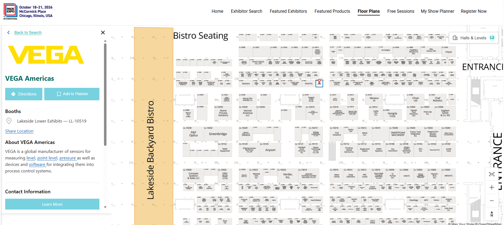Click the "level" product link
This screenshot has width=504, height=225.
31,158
